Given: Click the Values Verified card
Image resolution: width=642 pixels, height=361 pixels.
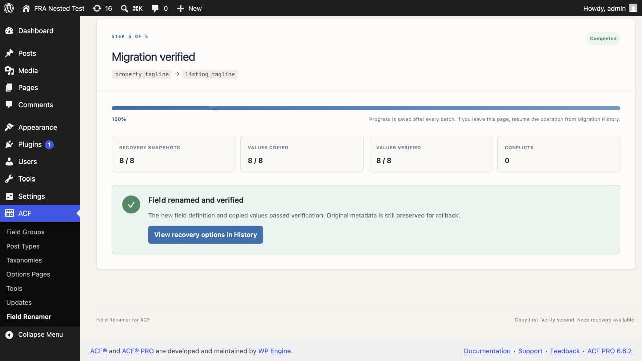Looking at the screenshot, I should [x=430, y=154].
